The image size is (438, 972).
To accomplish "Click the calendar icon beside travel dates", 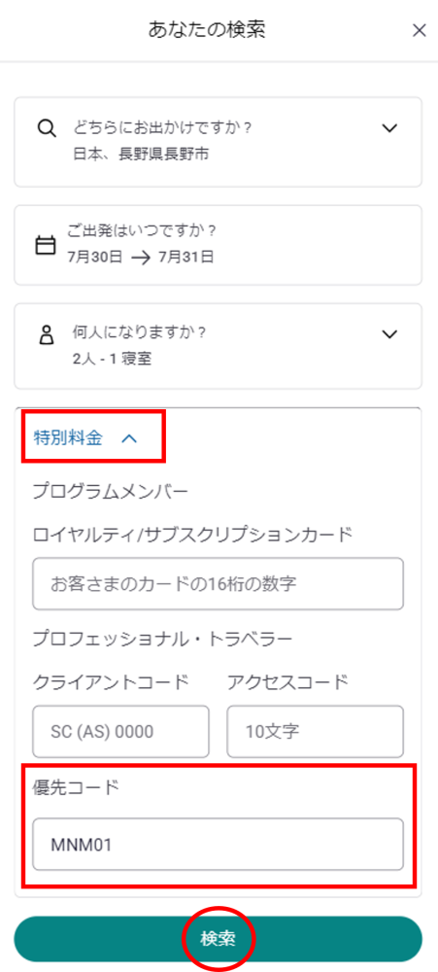I will (x=45, y=246).
